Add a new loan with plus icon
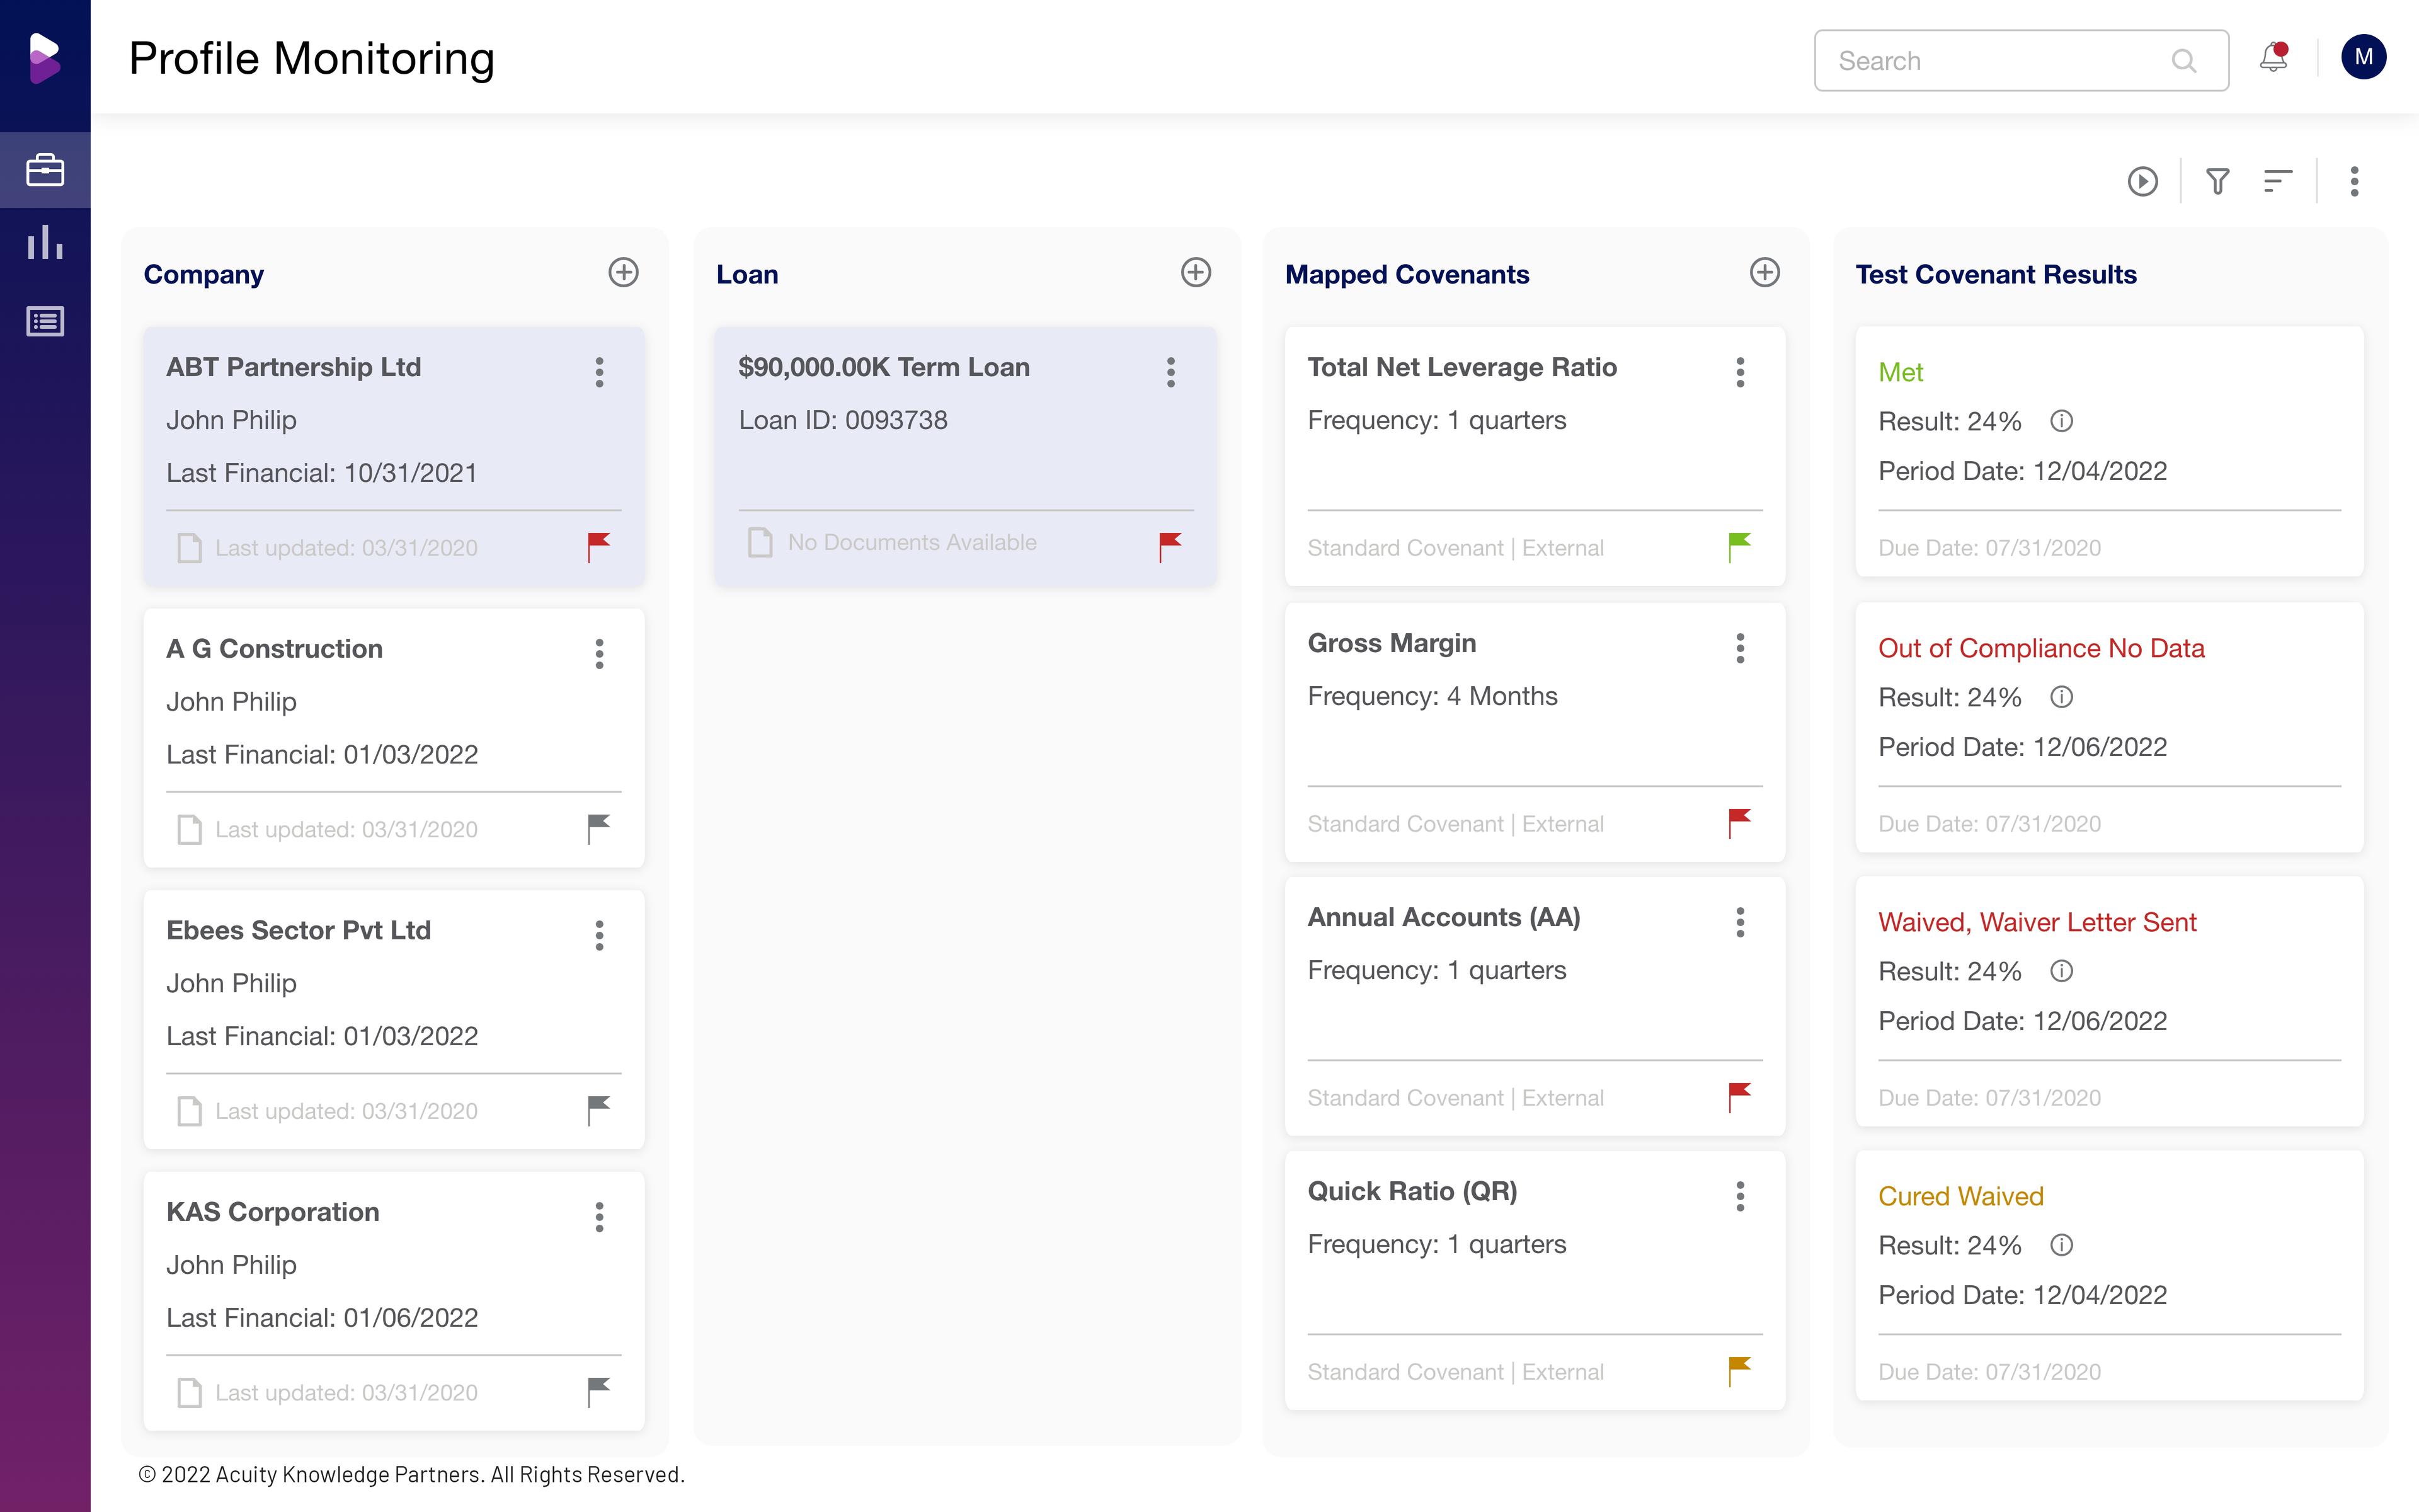 click(1196, 273)
